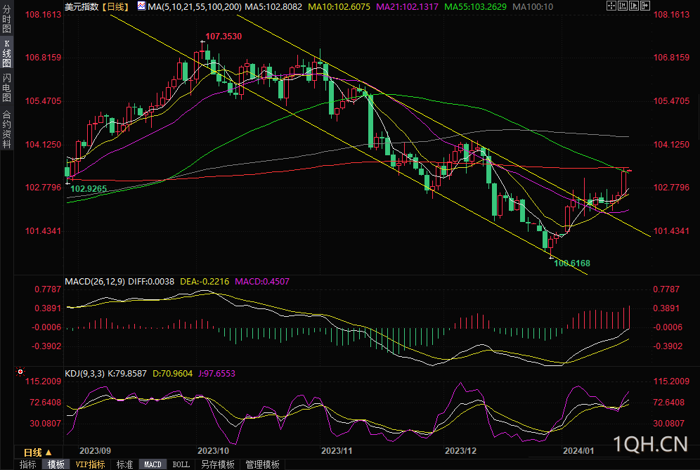Switch to the 指标 tab
This screenshot has width=700, height=470.
[27, 464]
